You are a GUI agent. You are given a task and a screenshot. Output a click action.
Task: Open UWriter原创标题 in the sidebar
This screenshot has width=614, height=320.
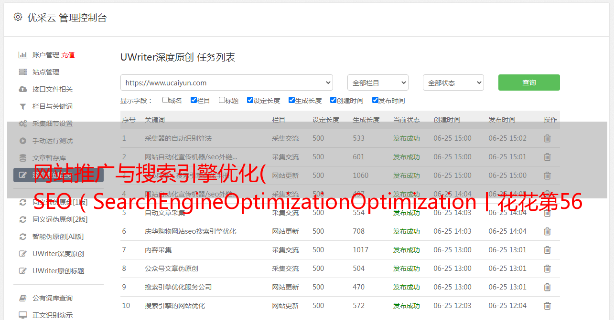58,271
